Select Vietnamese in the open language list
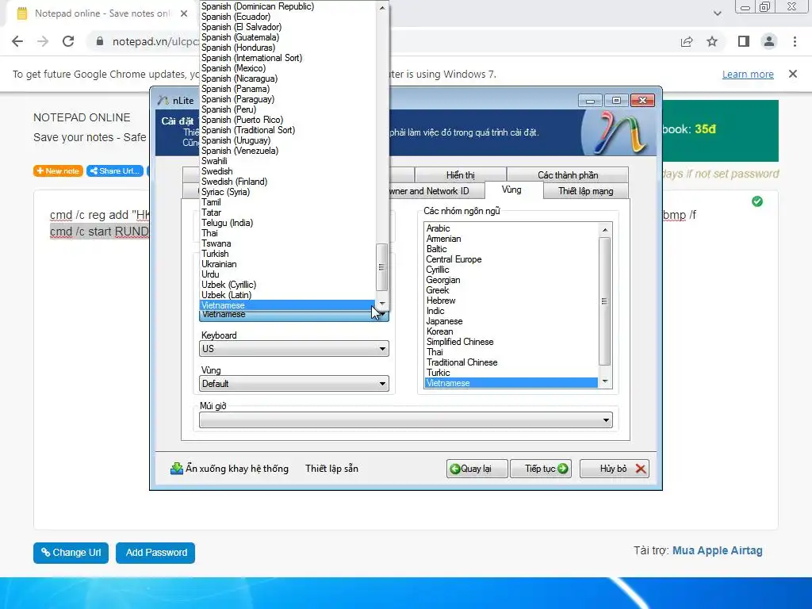Screen dimensions: 812x609 pos(287,305)
